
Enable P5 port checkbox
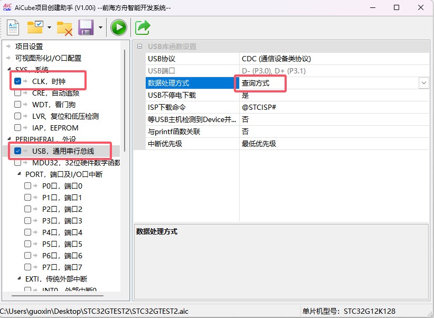(x=27, y=244)
